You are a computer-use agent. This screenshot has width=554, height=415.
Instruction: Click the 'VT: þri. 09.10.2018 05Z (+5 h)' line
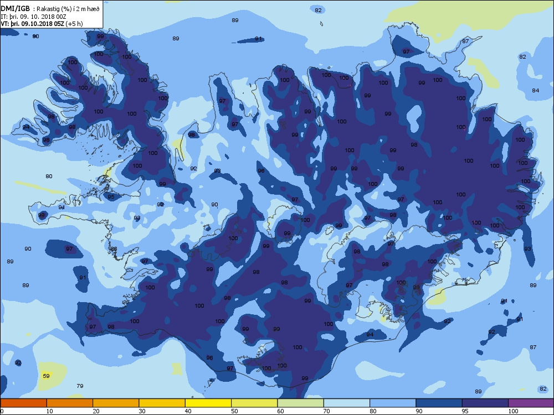pos(42,24)
